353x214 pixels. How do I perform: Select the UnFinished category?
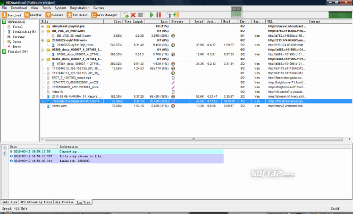[x=16, y=22]
